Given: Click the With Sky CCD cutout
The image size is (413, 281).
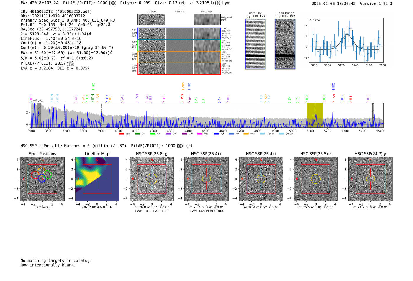Looking at the screenshot, I should click(x=255, y=44).
